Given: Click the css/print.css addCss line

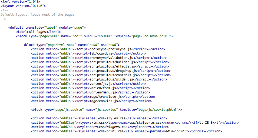Looking at the screenshot, I should pyautogui.click(x=127, y=131).
